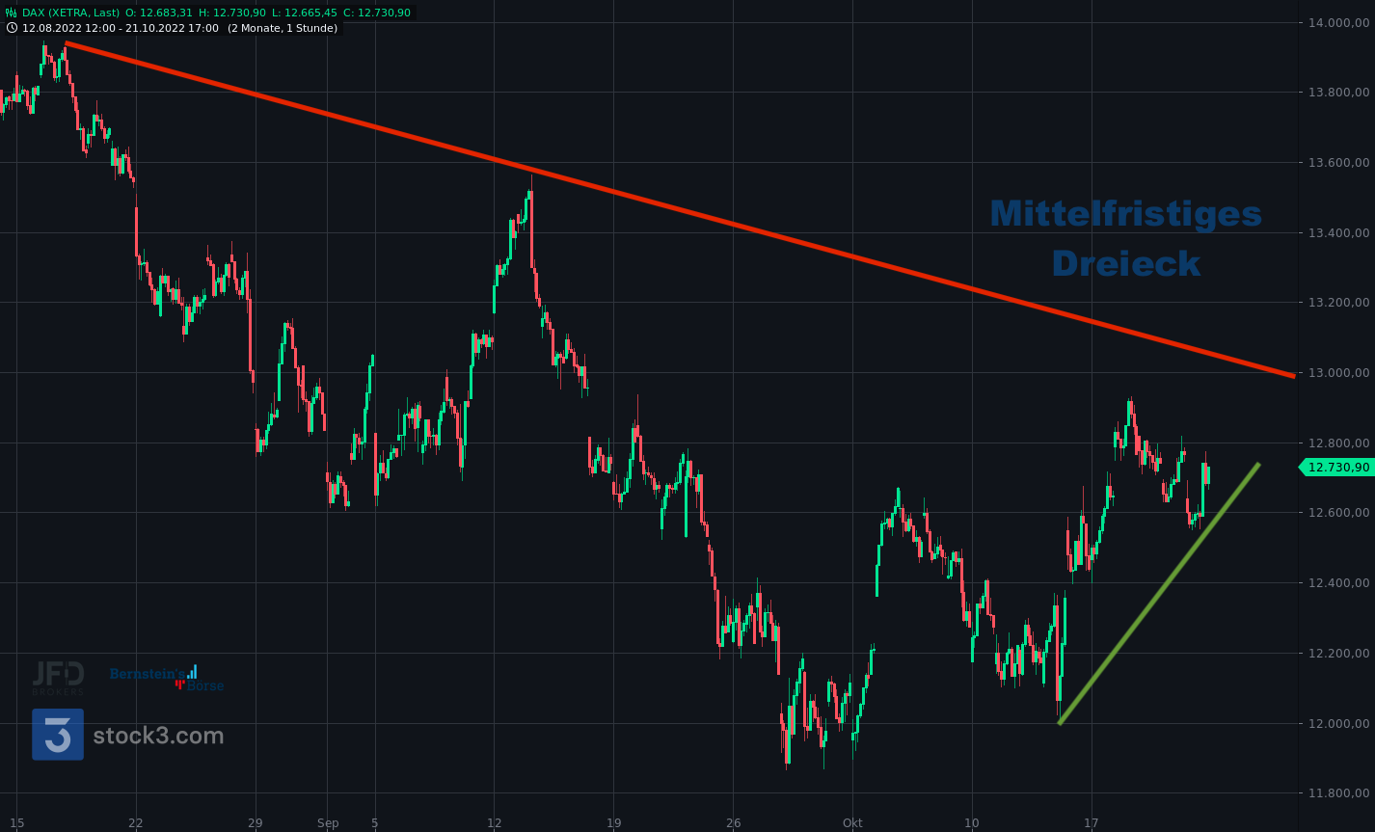
Task: Click the "19" date label on time axis
Action: (614, 823)
